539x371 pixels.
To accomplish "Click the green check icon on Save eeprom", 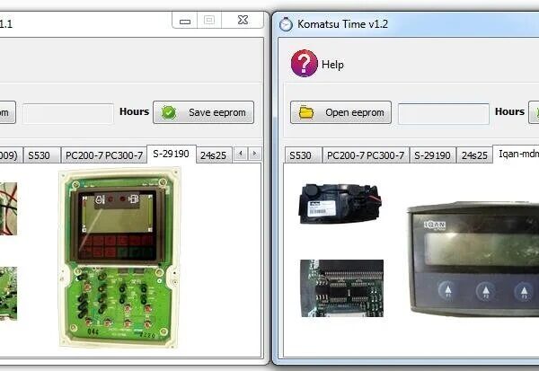I will (x=169, y=112).
